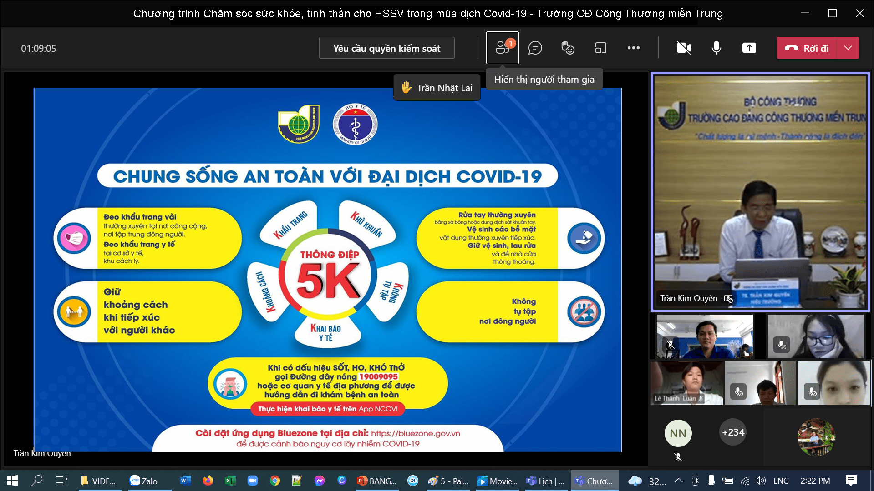
Task: Expand dropdown arrow next to Rời đi
Action: (x=848, y=48)
